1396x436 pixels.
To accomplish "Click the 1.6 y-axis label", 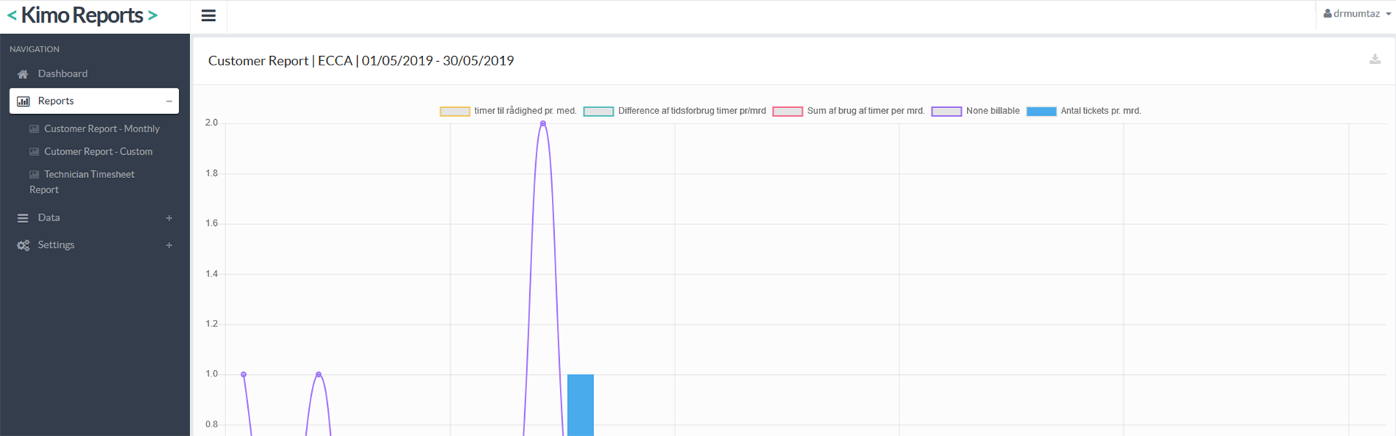I will (x=212, y=223).
